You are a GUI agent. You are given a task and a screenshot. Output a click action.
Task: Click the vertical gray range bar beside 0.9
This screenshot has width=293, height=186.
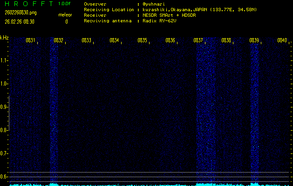point(9,113)
